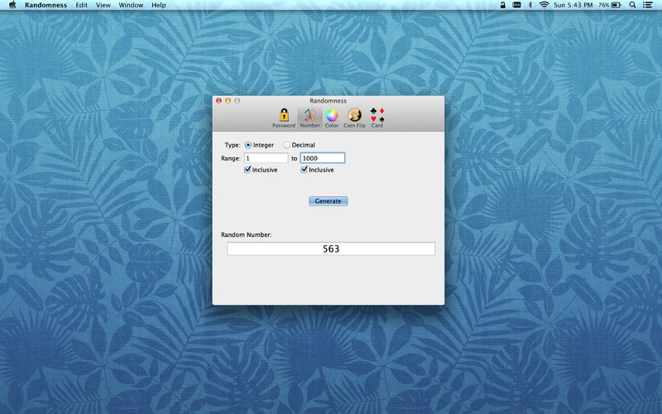The width and height of the screenshot is (662, 414).
Task: Open the Edit menu
Action: pos(81,5)
